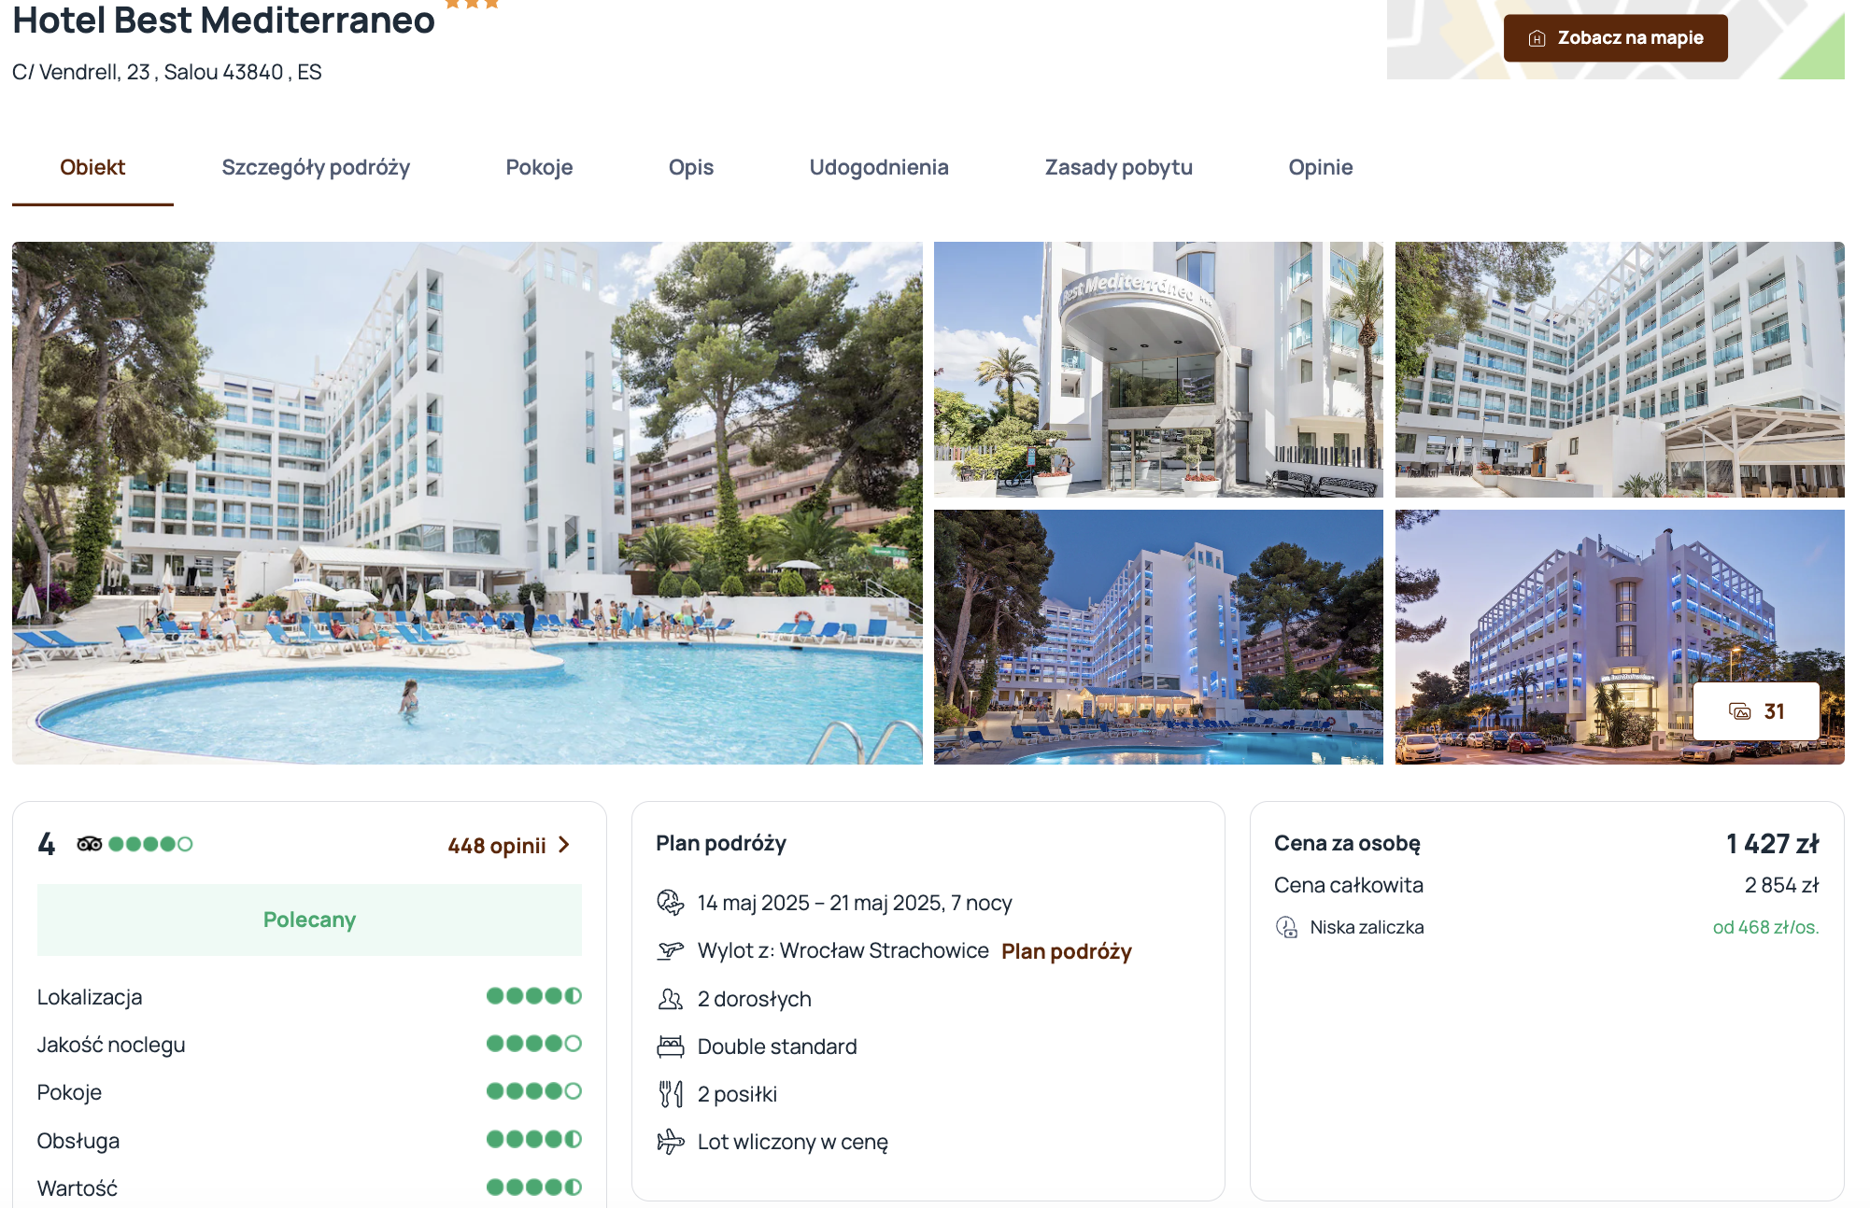Screen dimensions: 1870x1208
Task: Open the Plan podróży link
Action: click(x=1067, y=951)
